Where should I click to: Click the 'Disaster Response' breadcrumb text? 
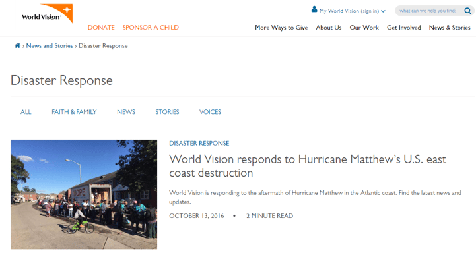[x=103, y=45]
